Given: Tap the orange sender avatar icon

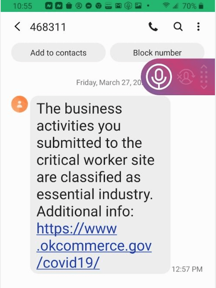Looking at the screenshot, I should (x=19, y=104).
